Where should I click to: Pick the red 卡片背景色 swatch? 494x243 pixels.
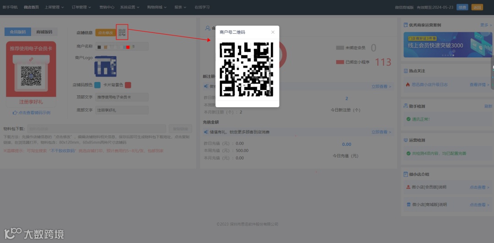coord(128,85)
